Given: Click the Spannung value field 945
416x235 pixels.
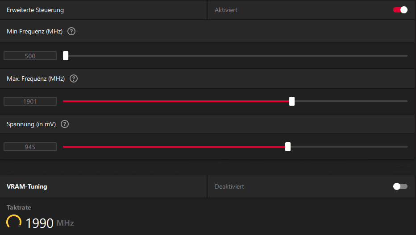Looking at the screenshot, I should pos(30,147).
